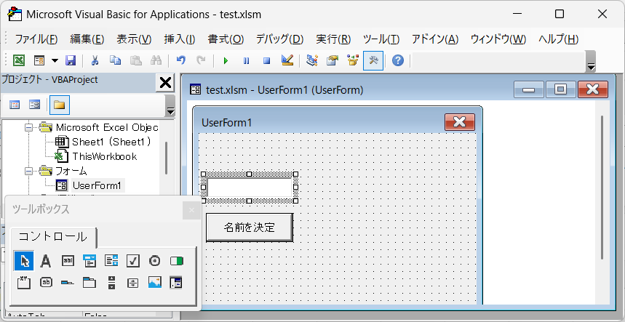Choose the TextBox tool in toolbox
This screenshot has width=625, height=322.
click(68, 261)
